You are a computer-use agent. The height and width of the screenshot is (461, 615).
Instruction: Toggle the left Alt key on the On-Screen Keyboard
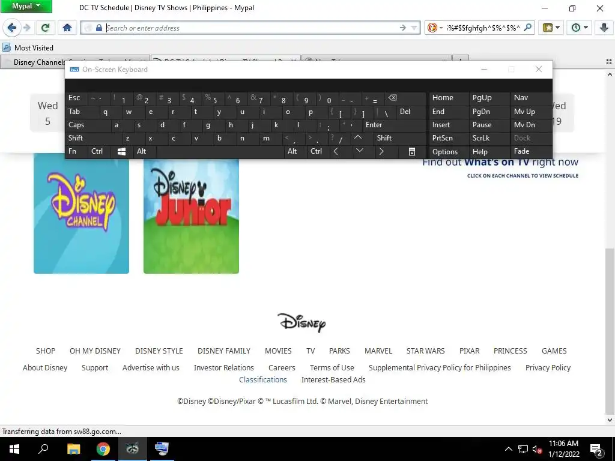(x=144, y=151)
